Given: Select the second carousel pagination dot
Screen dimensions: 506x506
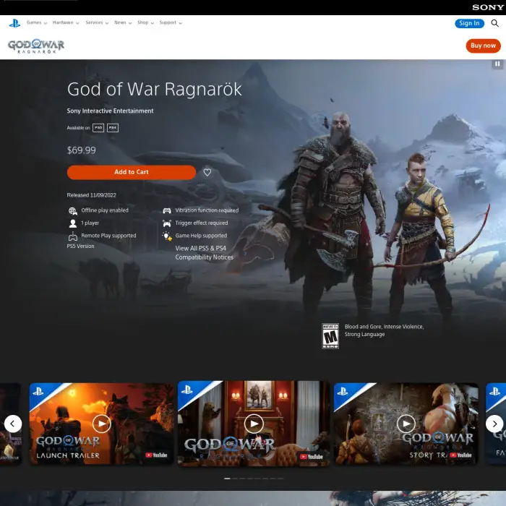Looking at the screenshot, I should click(x=235, y=479).
